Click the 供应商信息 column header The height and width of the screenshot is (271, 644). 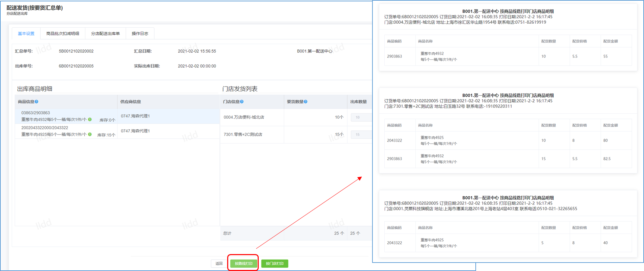point(131,102)
